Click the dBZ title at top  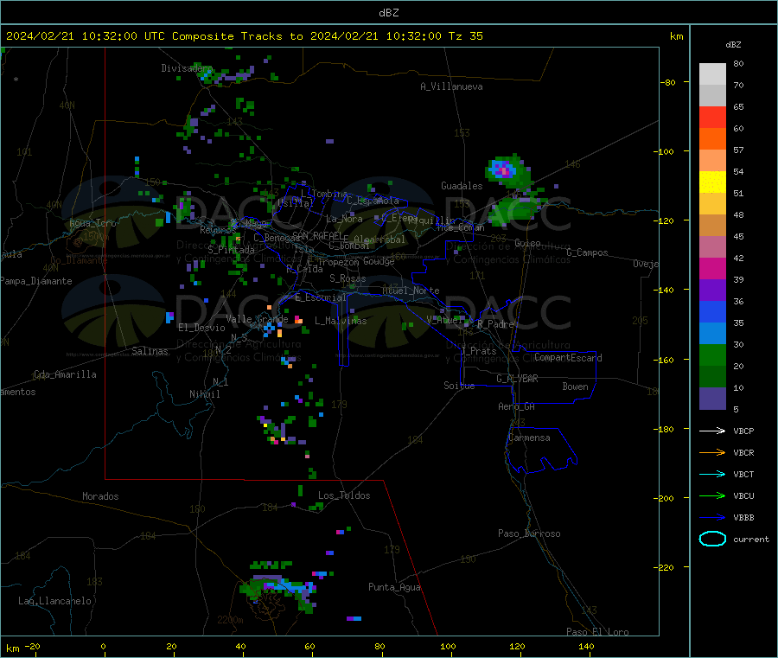tap(388, 13)
